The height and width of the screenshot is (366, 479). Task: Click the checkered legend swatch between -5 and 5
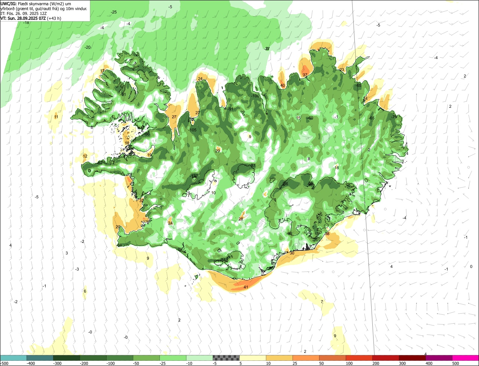click(226, 358)
